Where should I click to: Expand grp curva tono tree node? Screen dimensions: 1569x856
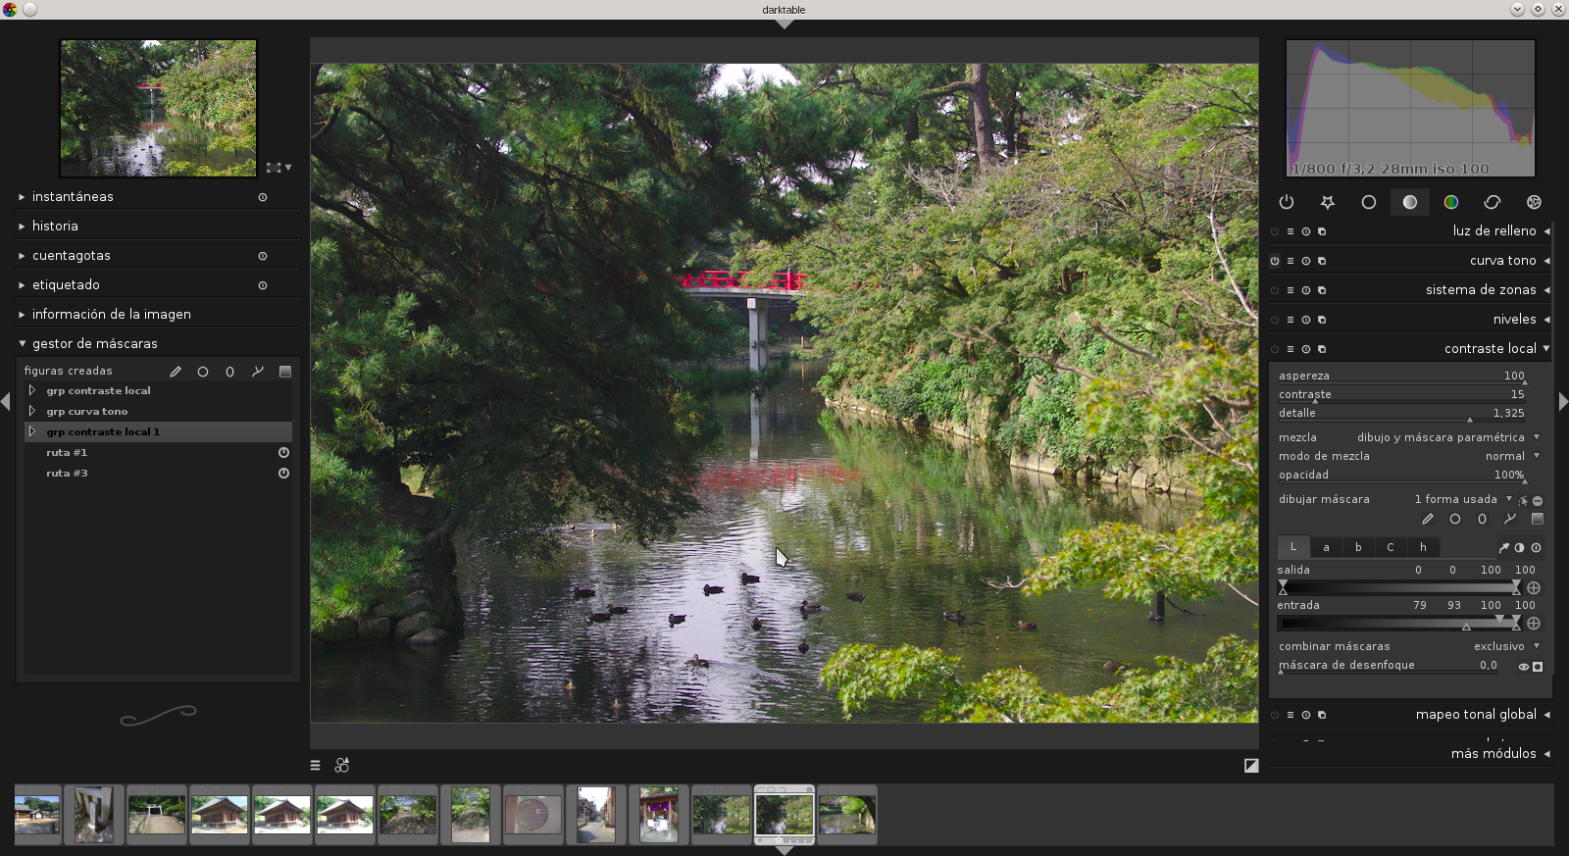coord(31,412)
